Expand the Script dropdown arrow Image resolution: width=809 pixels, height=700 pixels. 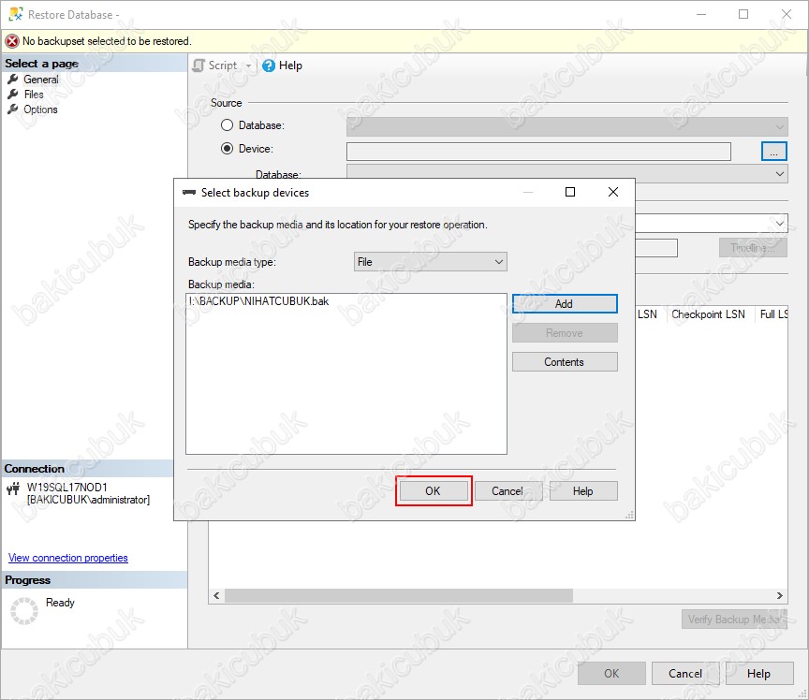tap(248, 66)
